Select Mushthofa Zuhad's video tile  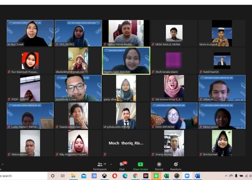click(x=78, y=88)
